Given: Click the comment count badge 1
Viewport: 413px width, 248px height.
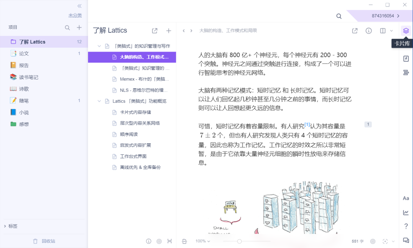Looking at the screenshot, I should click(368, 124).
